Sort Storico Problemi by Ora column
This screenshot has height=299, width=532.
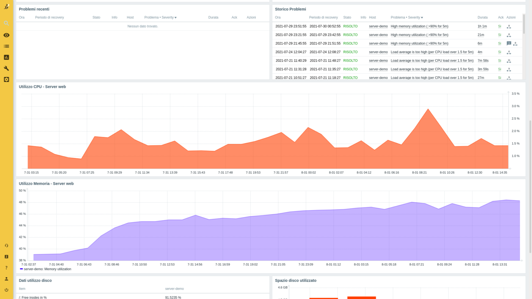pyautogui.click(x=278, y=17)
